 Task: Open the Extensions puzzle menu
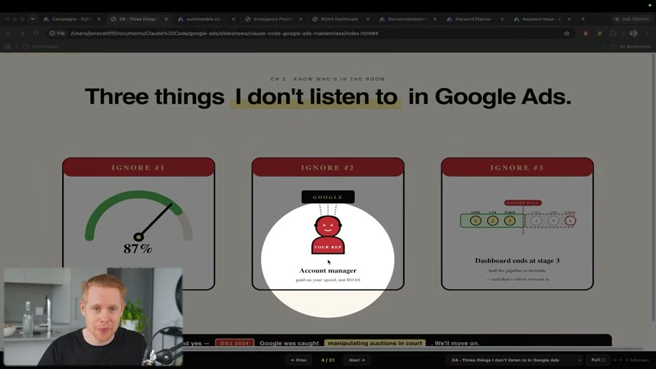point(614,33)
